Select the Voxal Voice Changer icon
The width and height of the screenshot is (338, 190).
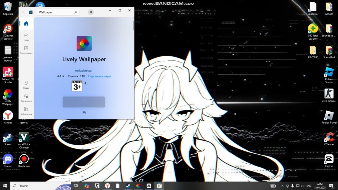[24, 141]
